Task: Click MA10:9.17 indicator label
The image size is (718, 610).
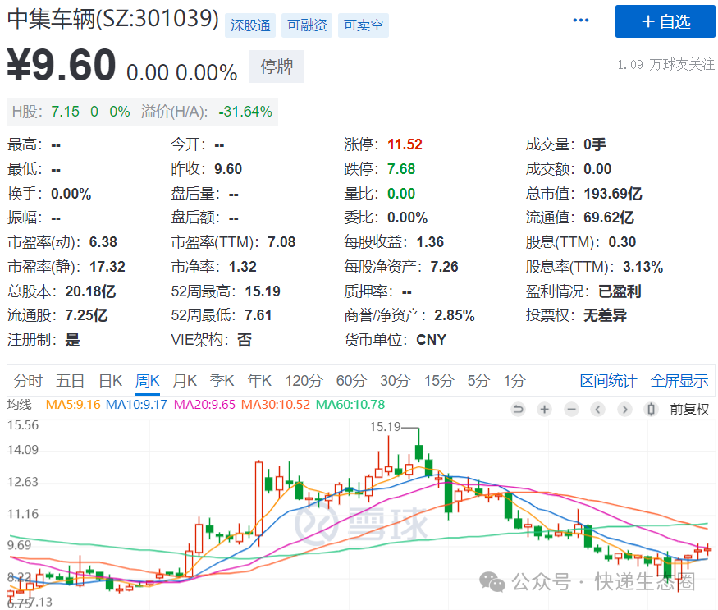Action: [136, 405]
